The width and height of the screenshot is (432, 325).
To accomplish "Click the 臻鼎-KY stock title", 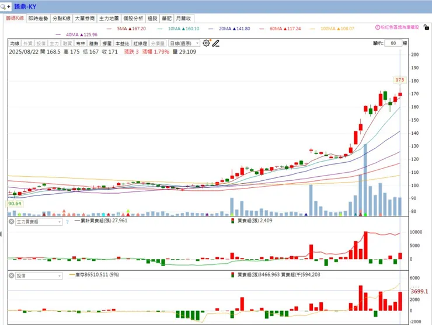I will [25, 6].
